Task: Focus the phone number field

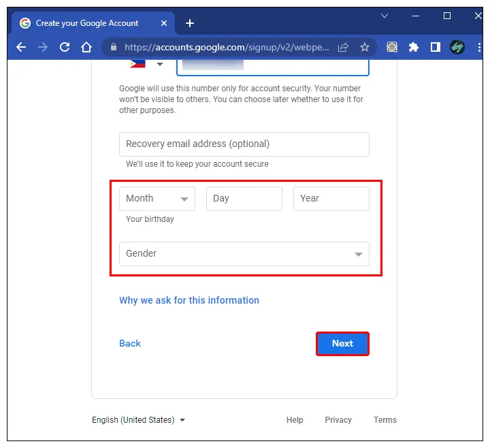Action: pyautogui.click(x=273, y=67)
